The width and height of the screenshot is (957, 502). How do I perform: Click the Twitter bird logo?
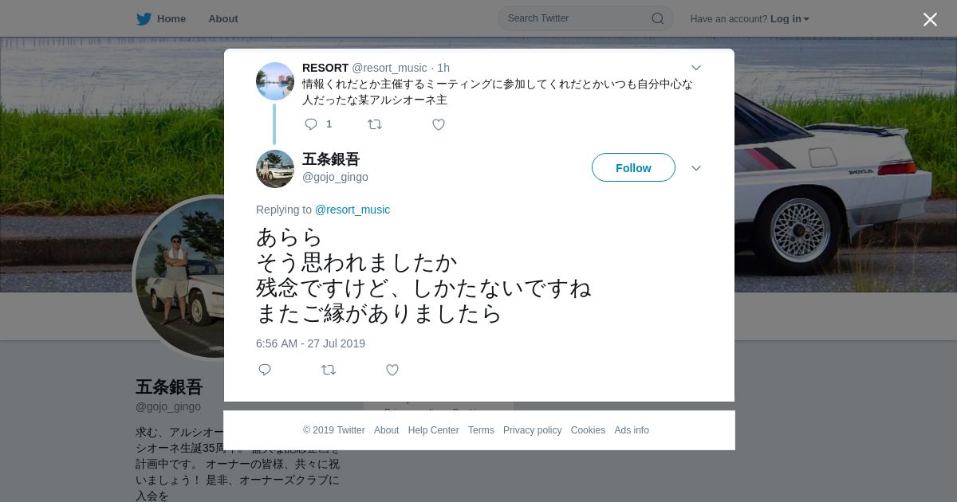click(x=144, y=19)
